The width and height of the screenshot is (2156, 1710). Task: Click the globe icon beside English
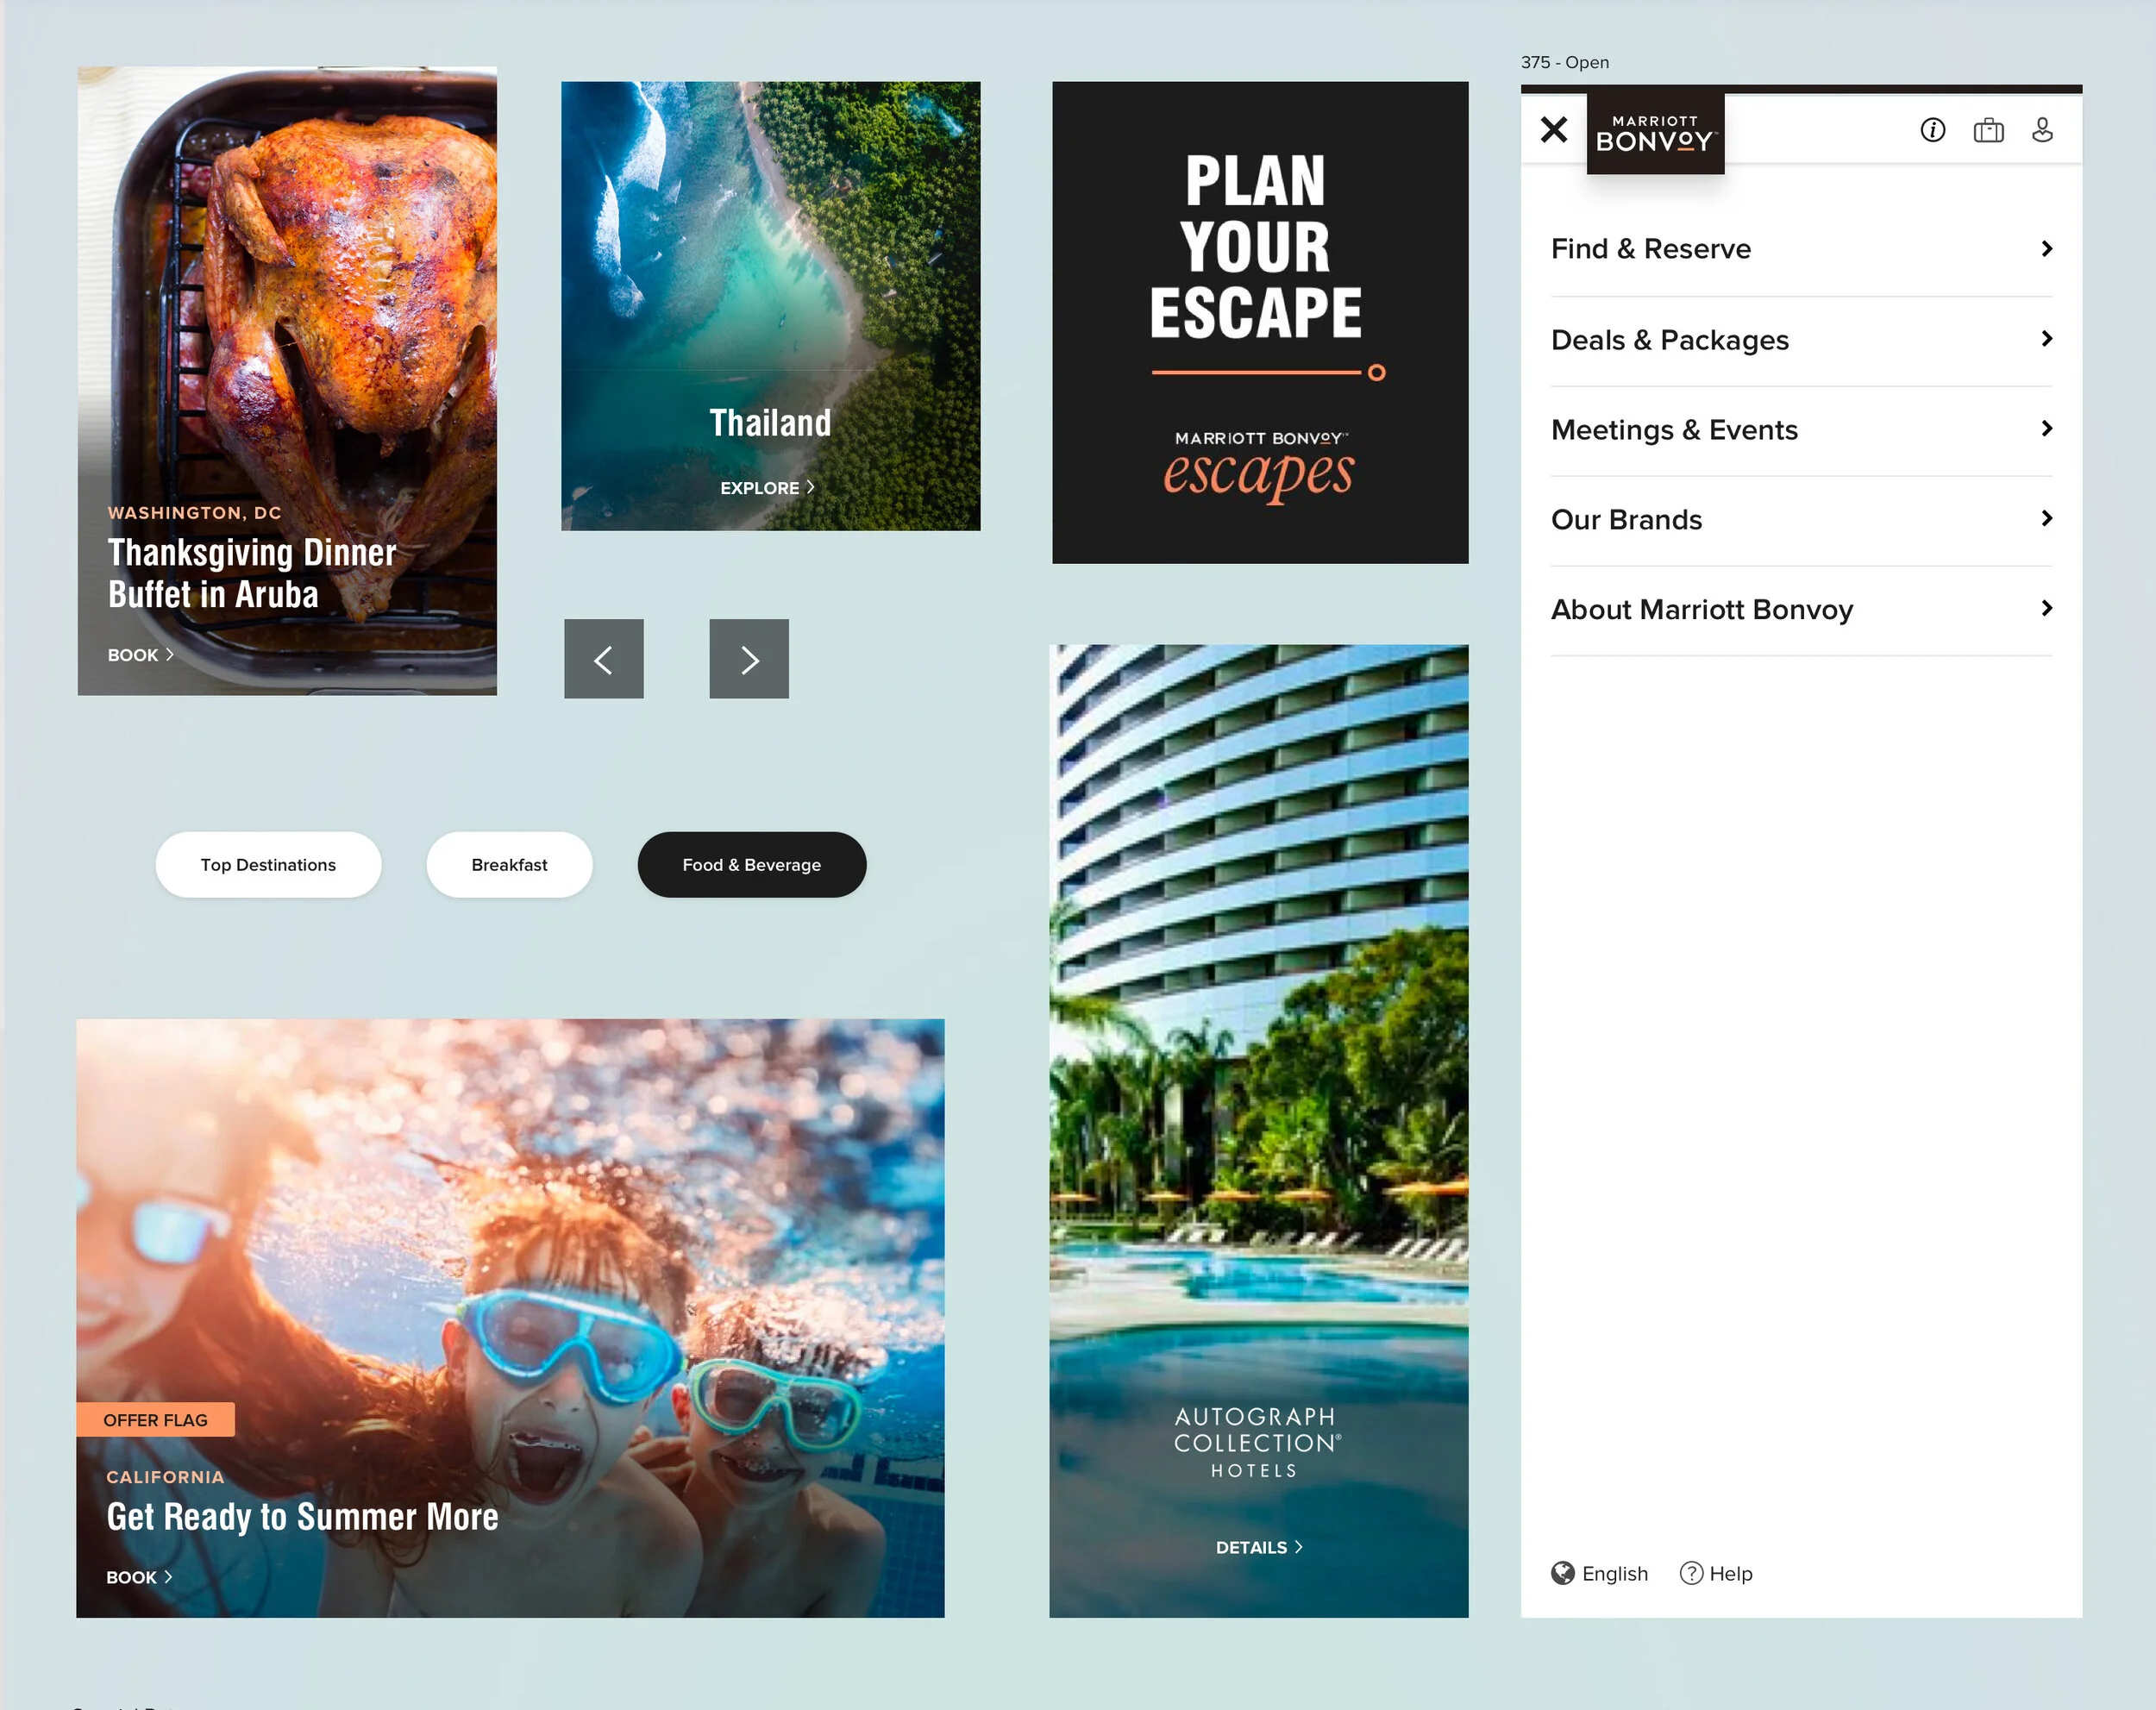[1563, 1573]
